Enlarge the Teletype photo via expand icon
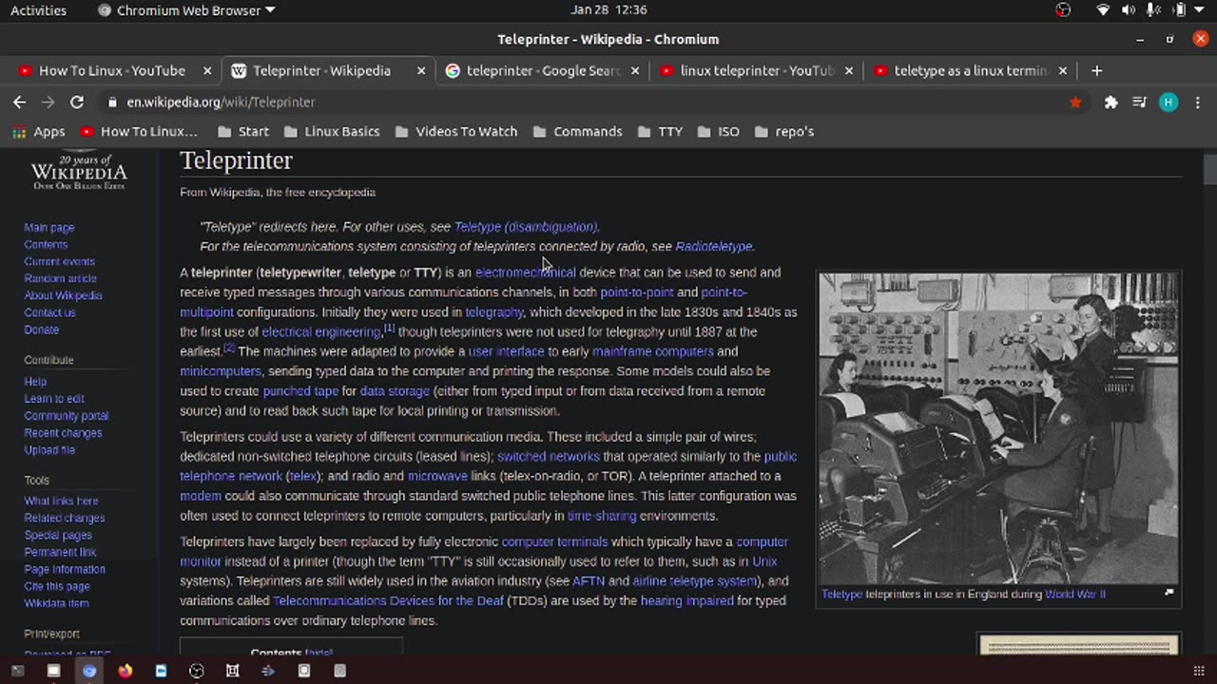 (1169, 593)
